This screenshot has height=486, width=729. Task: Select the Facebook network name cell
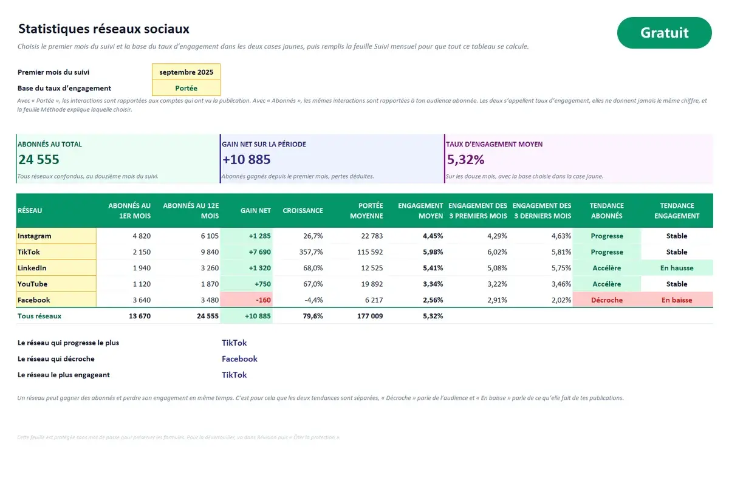tap(56, 300)
